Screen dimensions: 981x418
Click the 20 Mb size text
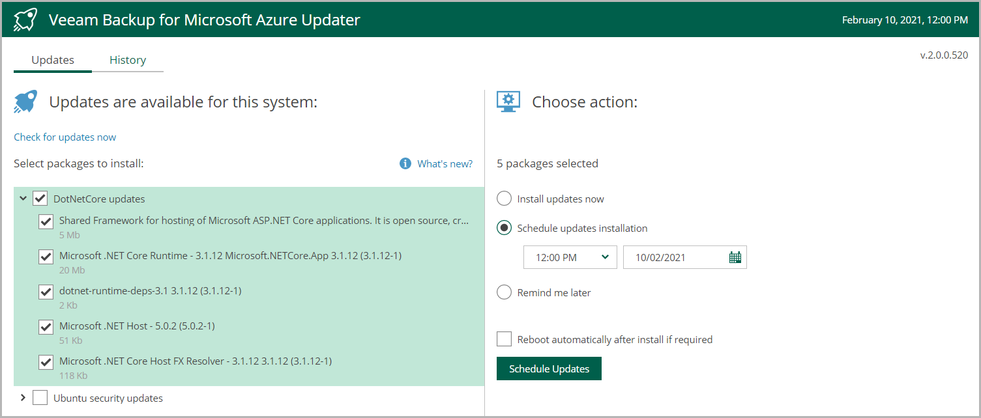(x=72, y=270)
